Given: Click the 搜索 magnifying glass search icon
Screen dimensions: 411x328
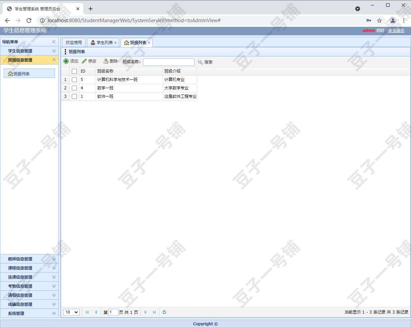Looking at the screenshot, I should [200, 61].
